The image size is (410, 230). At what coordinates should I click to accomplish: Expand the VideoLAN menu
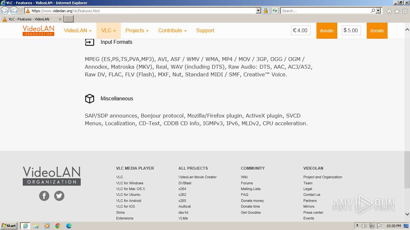(78, 31)
